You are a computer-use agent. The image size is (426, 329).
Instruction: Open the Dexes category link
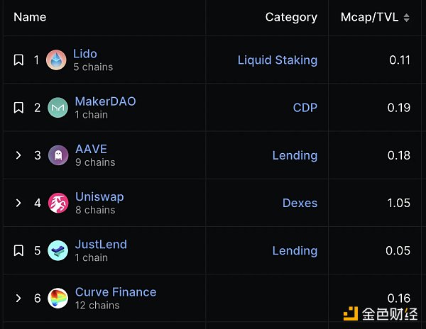tap(300, 203)
